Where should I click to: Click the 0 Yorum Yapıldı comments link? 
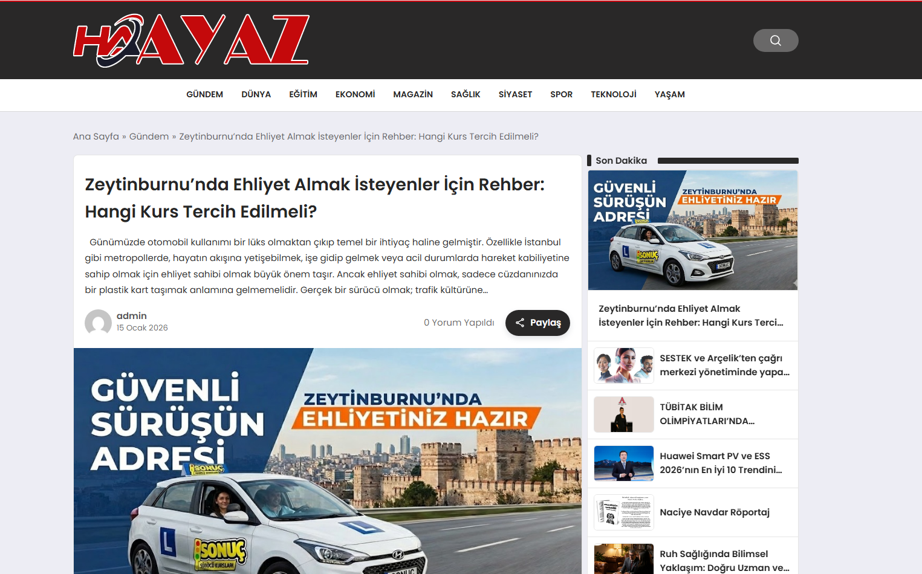(x=458, y=323)
